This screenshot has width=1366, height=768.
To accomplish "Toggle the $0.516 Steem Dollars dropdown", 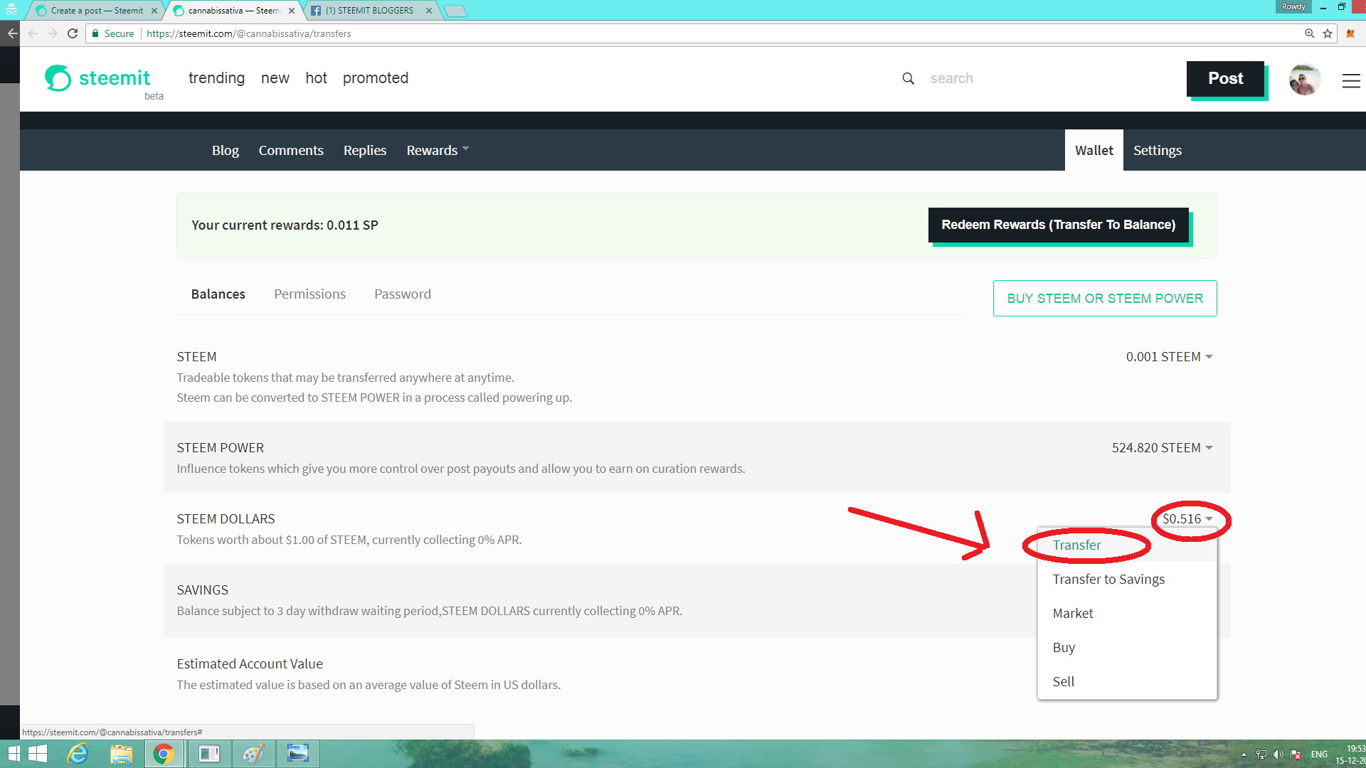I will pos(1187,519).
